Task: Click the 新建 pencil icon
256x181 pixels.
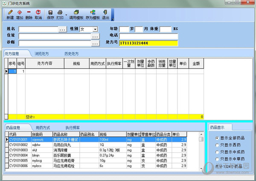Action: click(x=10, y=12)
